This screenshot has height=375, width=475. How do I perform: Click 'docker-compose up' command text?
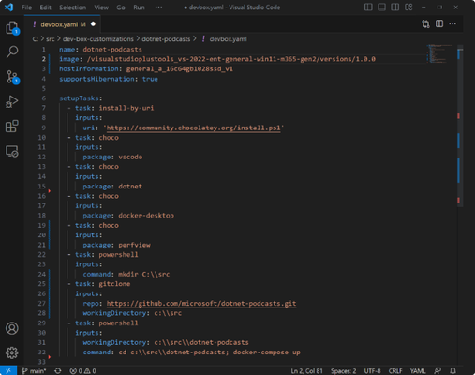266,352
